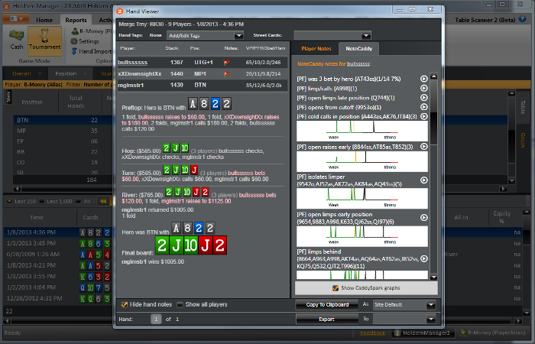The height and width of the screenshot is (344, 535).
Task: Click the Export button
Action: (x=326, y=319)
